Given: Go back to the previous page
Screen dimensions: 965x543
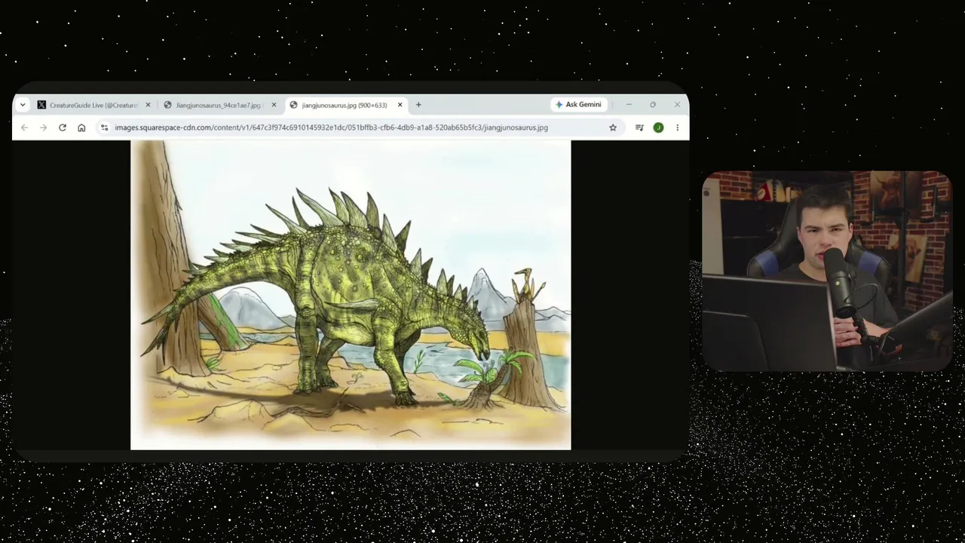Looking at the screenshot, I should click(x=24, y=127).
